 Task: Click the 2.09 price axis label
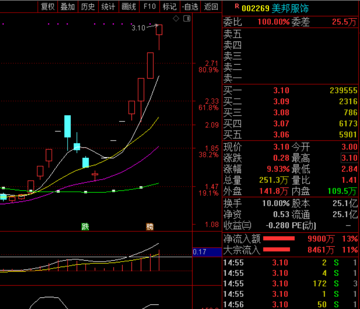(x=212, y=125)
